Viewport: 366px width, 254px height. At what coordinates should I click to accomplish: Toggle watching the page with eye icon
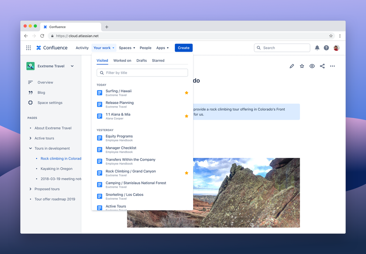coord(312,66)
